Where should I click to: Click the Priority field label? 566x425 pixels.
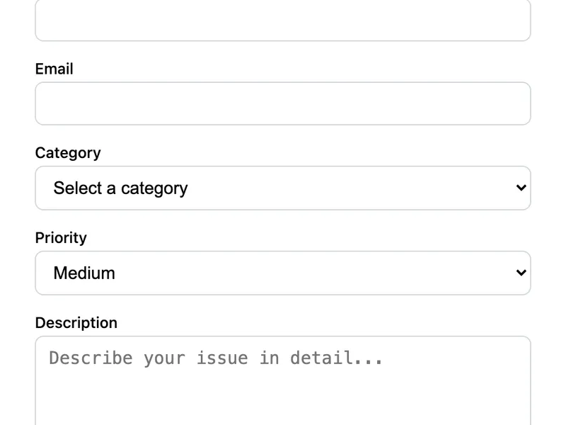[61, 238]
